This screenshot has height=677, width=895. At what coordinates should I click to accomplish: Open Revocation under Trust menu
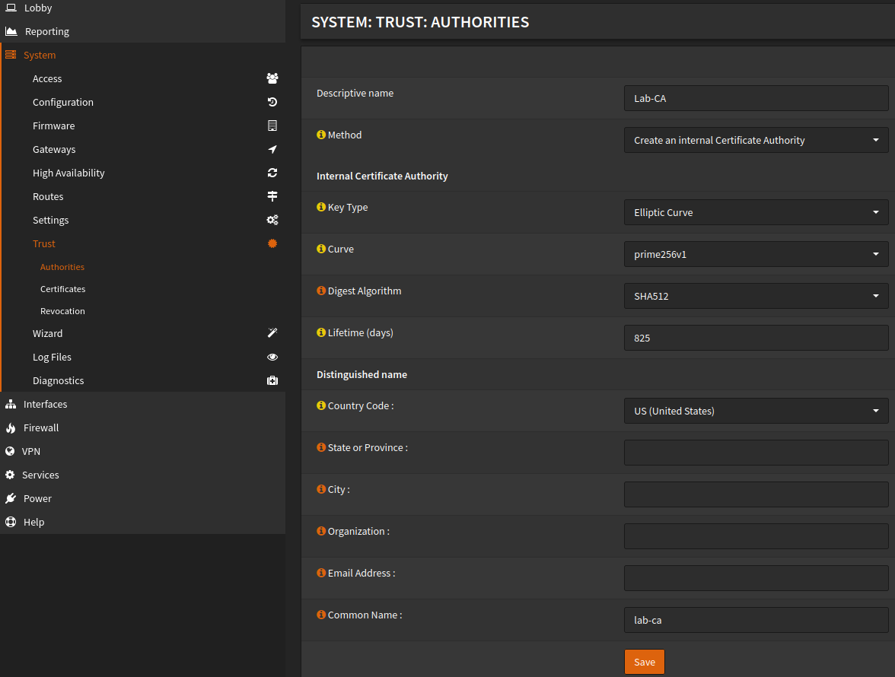click(62, 311)
